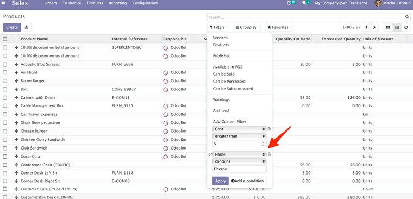Image resolution: width=413 pixels, height=199 pixels.
Task: Switch to Kanban view
Action: coord(388,27)
